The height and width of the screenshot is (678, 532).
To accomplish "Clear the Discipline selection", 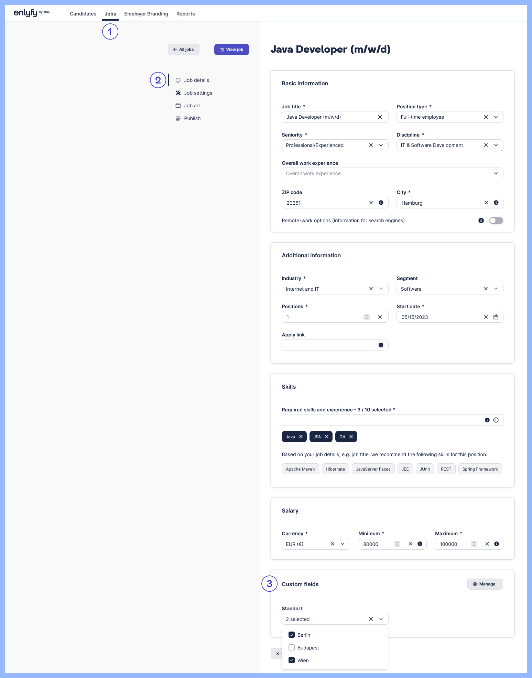I will [486, 145].
